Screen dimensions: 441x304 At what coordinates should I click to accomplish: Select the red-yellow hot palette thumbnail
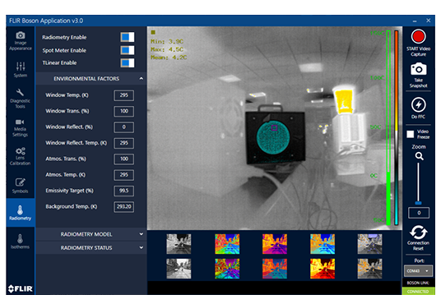coord(323,269)
